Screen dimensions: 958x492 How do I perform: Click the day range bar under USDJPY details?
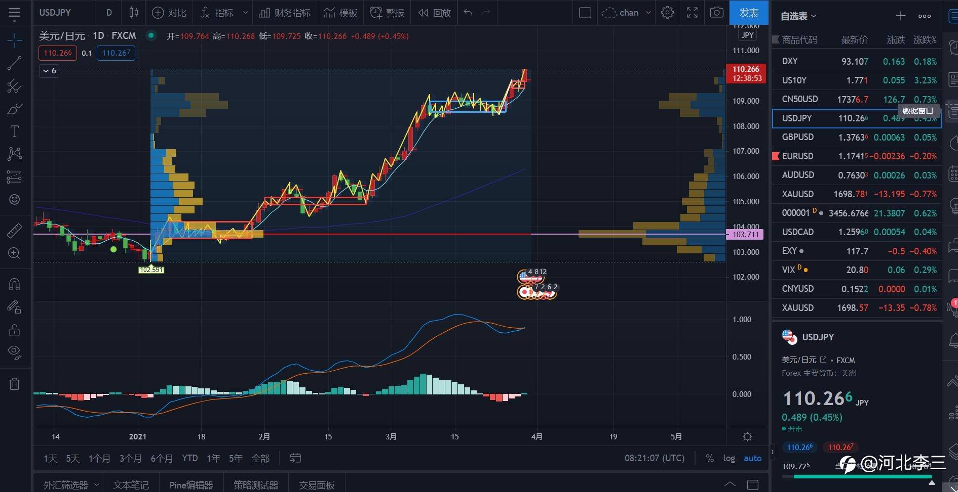(x=857, y=476)
